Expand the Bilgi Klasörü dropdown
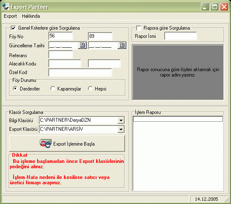This screenshot has height=204, width=231. pyautogui.click(x=121, y=120)
